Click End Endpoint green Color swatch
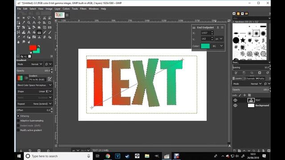The image size is (285, 160). tap(205, 46)
